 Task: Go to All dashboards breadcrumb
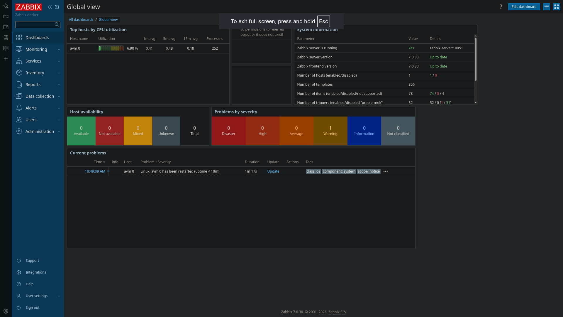click(81, 20)
